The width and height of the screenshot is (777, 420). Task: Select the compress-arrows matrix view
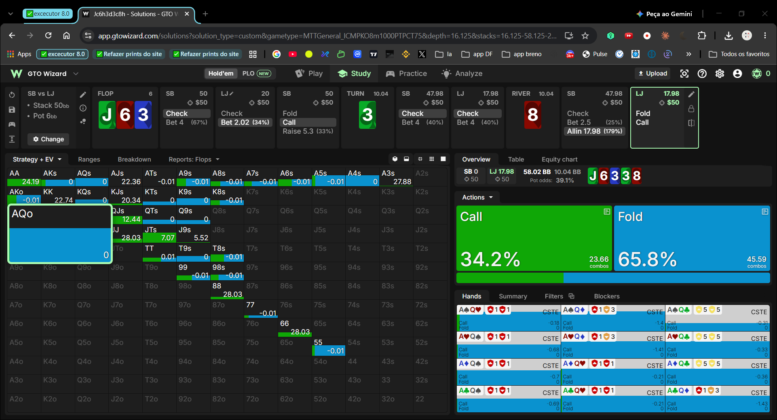coord(420,159)
